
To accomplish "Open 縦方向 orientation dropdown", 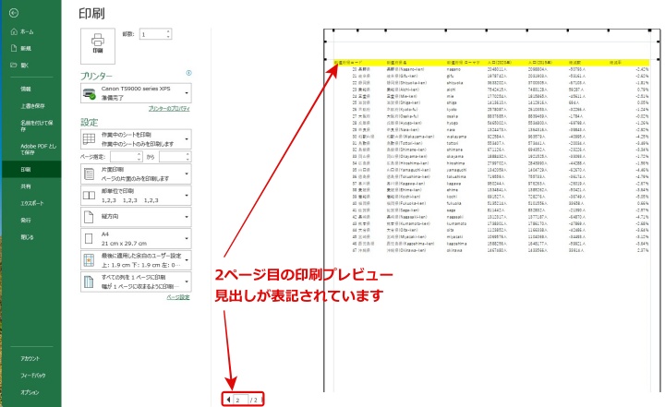I will 136,217.
